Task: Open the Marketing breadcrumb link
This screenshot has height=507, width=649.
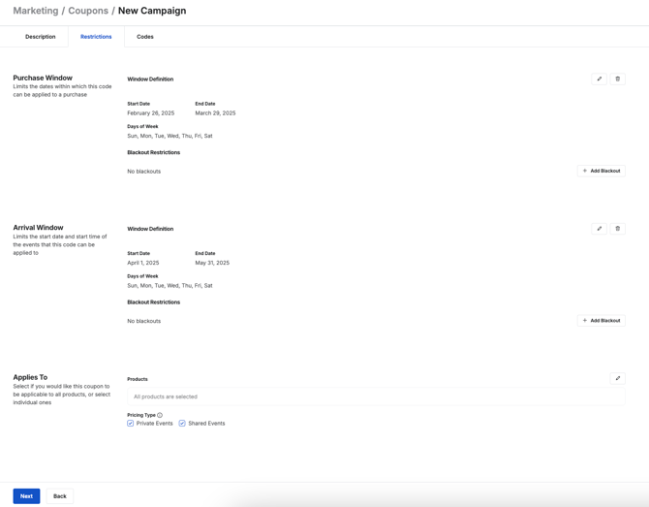Action: [36, 11]
